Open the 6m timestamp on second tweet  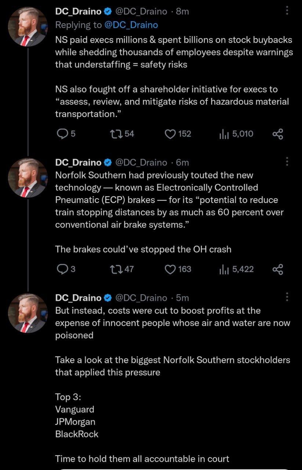[182, 162]
